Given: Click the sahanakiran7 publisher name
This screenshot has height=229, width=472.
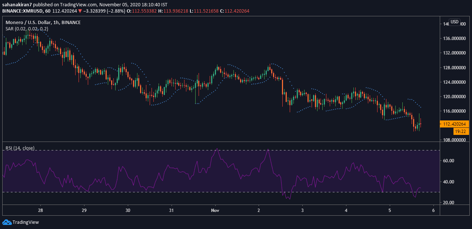Looking at the screenshot, I should [16, 5].
